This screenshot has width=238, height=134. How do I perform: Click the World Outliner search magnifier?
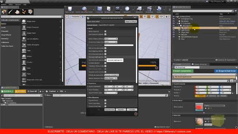point(233,11)
